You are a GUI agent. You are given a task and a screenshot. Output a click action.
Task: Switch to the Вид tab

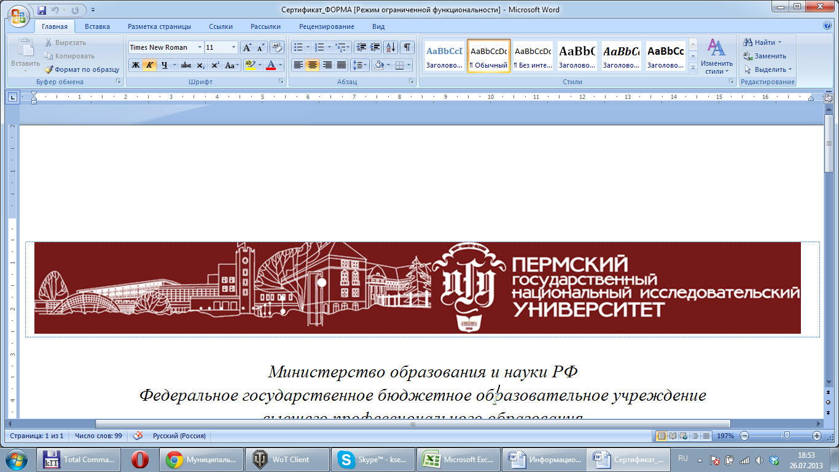click(378, 26)
